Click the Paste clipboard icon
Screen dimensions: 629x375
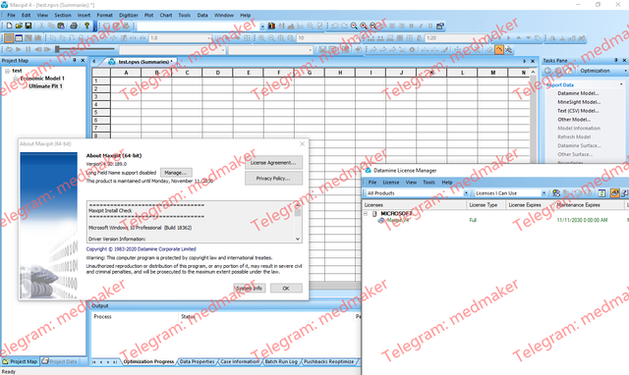[x=61, y=26]
